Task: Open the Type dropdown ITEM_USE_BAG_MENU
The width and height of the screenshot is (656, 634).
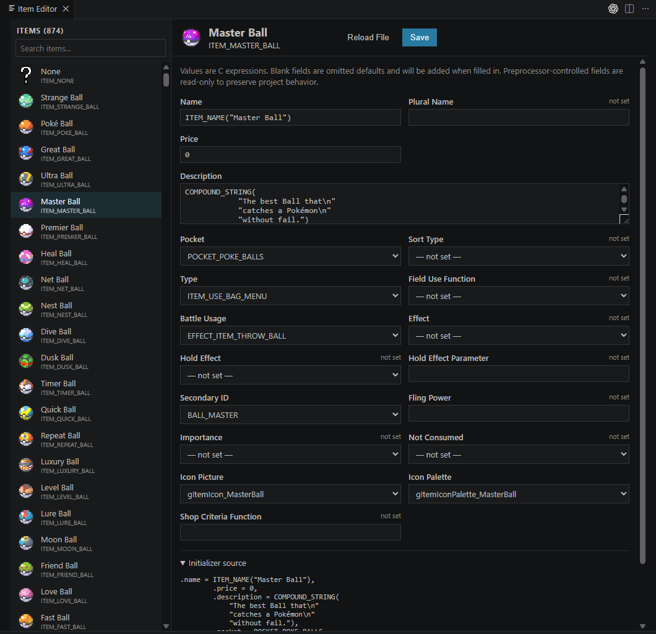Action: point(290,296)
